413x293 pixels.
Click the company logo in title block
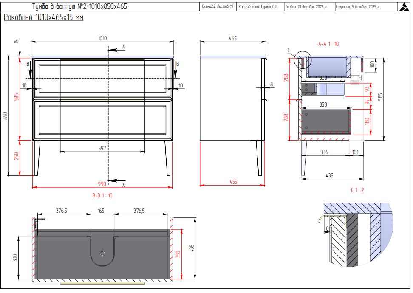pos(404,7)
